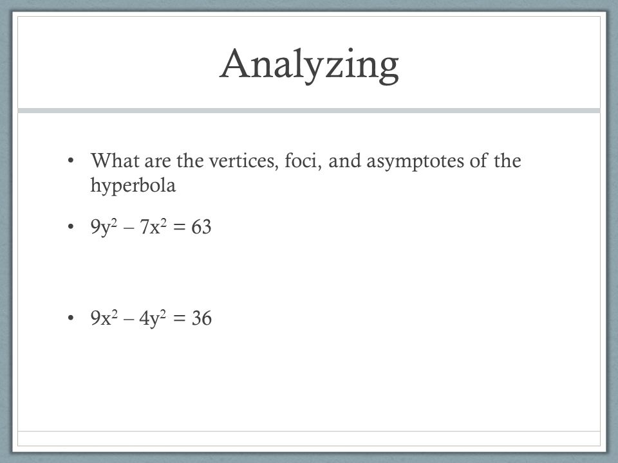
Task: Click the term "9x²" in the second equation
Action: click(104, 318)
